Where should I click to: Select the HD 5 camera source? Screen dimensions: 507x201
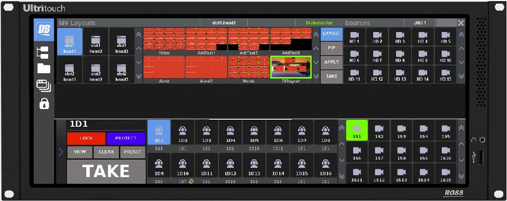445,37
